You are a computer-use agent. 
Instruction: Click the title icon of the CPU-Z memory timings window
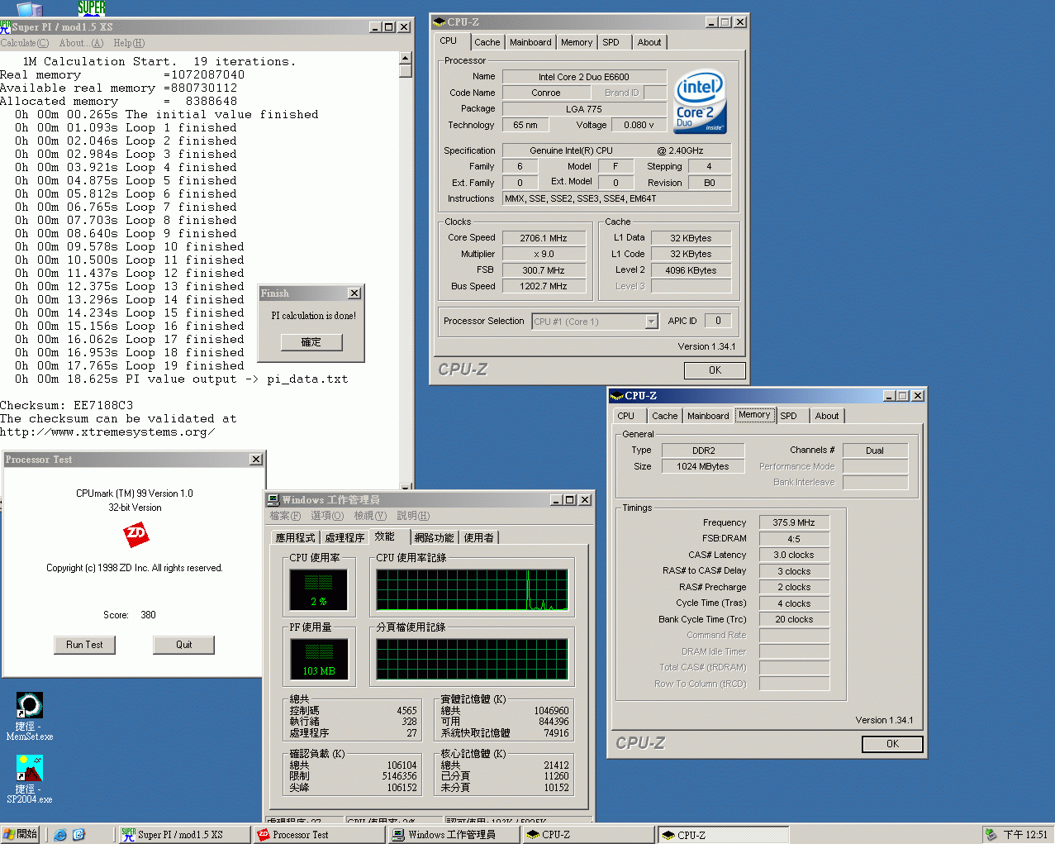click(x=617, y=396)
